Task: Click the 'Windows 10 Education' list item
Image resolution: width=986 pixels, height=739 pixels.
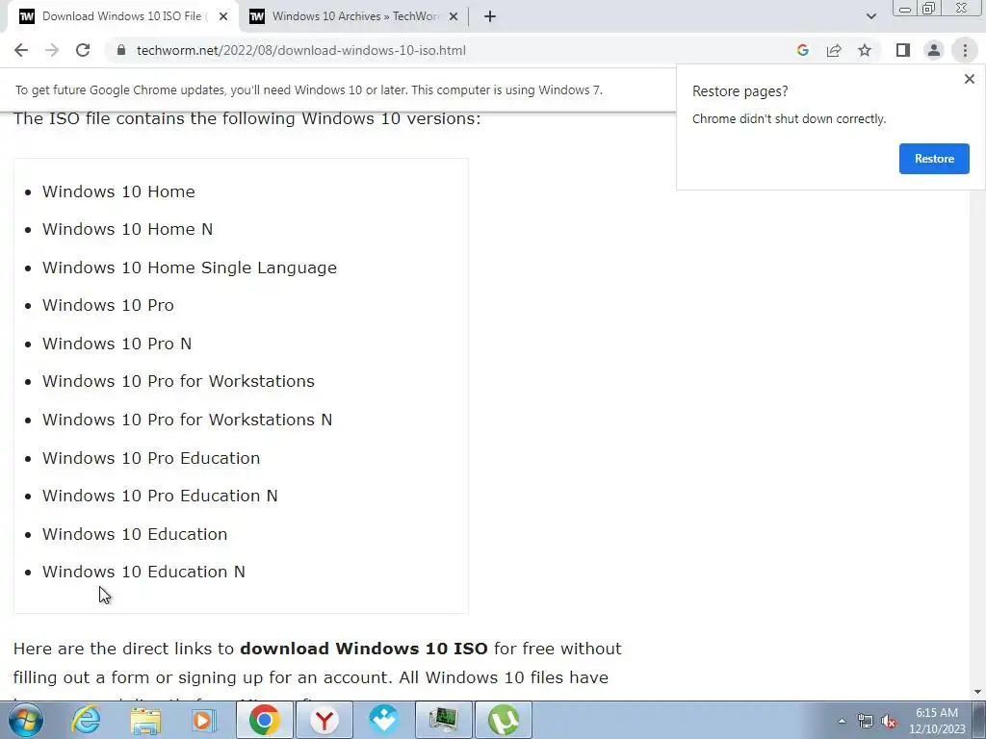Action: [135, 533]
